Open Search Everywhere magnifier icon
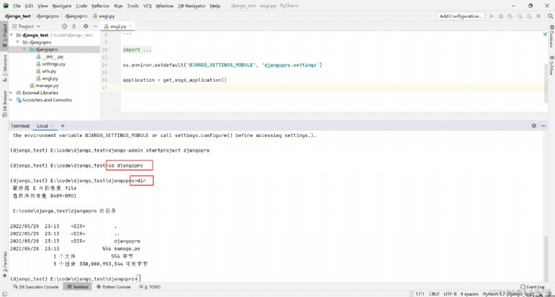 pyautogui.click(x=550, y=16)
